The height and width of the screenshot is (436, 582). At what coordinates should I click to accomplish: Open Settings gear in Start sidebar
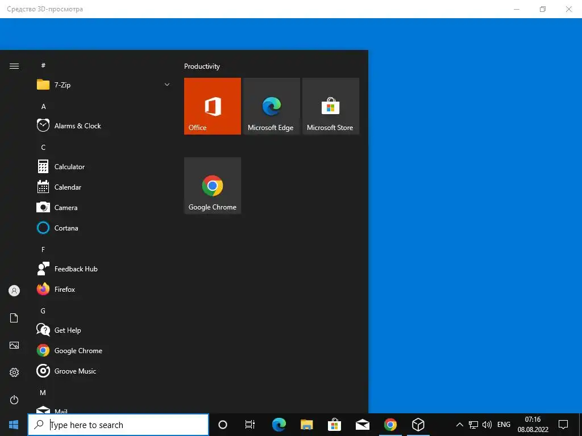point(14,372)
